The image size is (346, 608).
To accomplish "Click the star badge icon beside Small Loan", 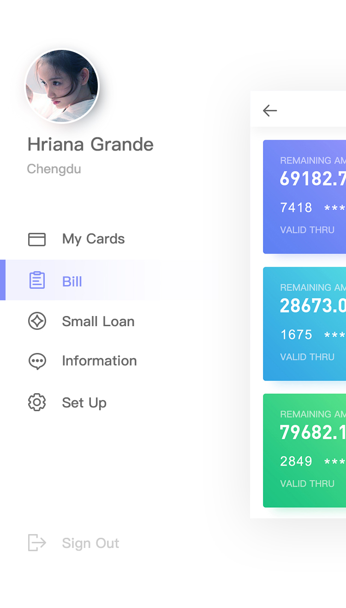I will (x=37, y=321).
